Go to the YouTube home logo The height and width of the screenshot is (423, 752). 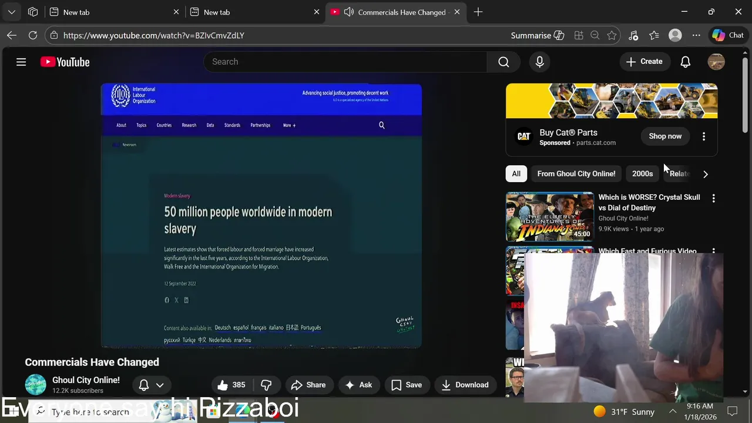(65, 62)
